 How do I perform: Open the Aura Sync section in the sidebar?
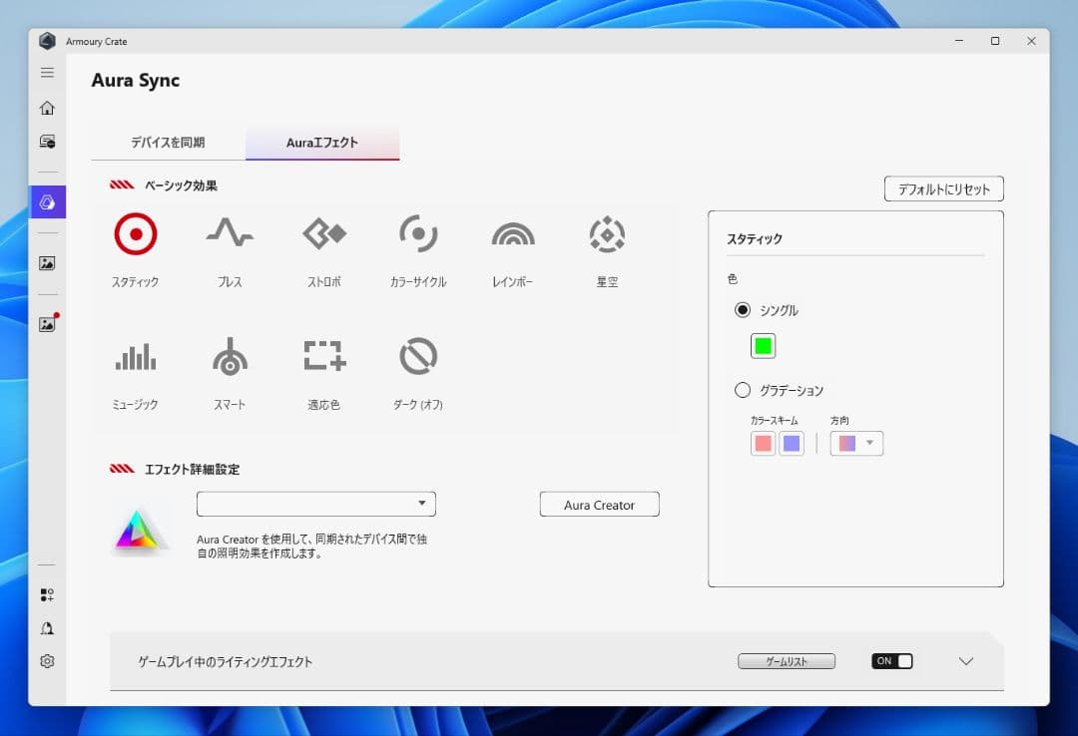coord(46,201)
